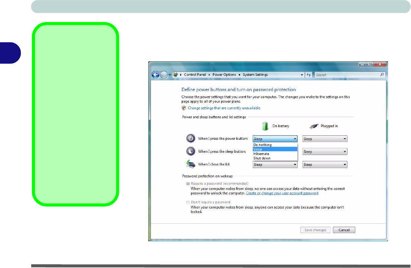
Task: Select Don't require a password radio button
Action: pos(188,203)
